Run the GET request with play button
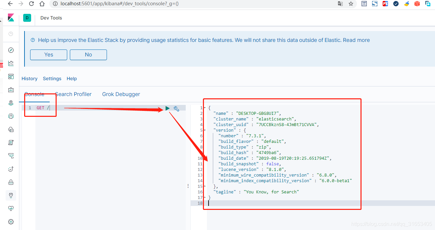Screen dimensions: 435x230 coord(168,108)
